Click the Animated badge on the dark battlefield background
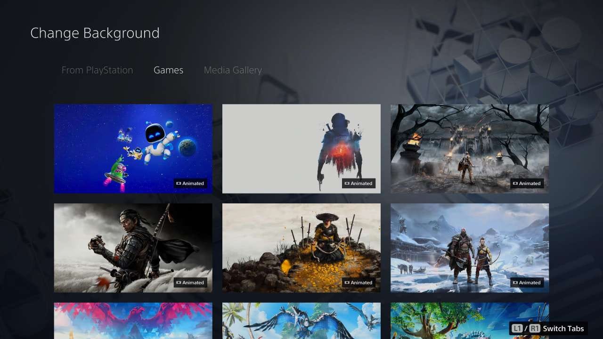This screenshot has width=603, height=339. tap(527, 183)
